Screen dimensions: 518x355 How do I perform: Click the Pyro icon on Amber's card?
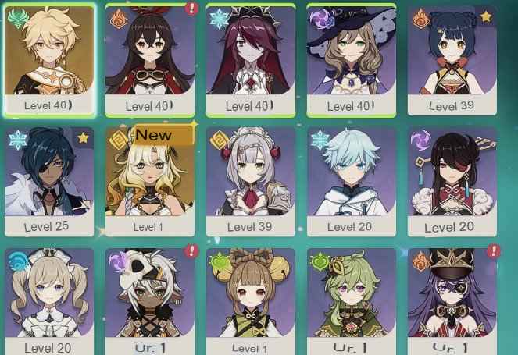coord(119,19)
